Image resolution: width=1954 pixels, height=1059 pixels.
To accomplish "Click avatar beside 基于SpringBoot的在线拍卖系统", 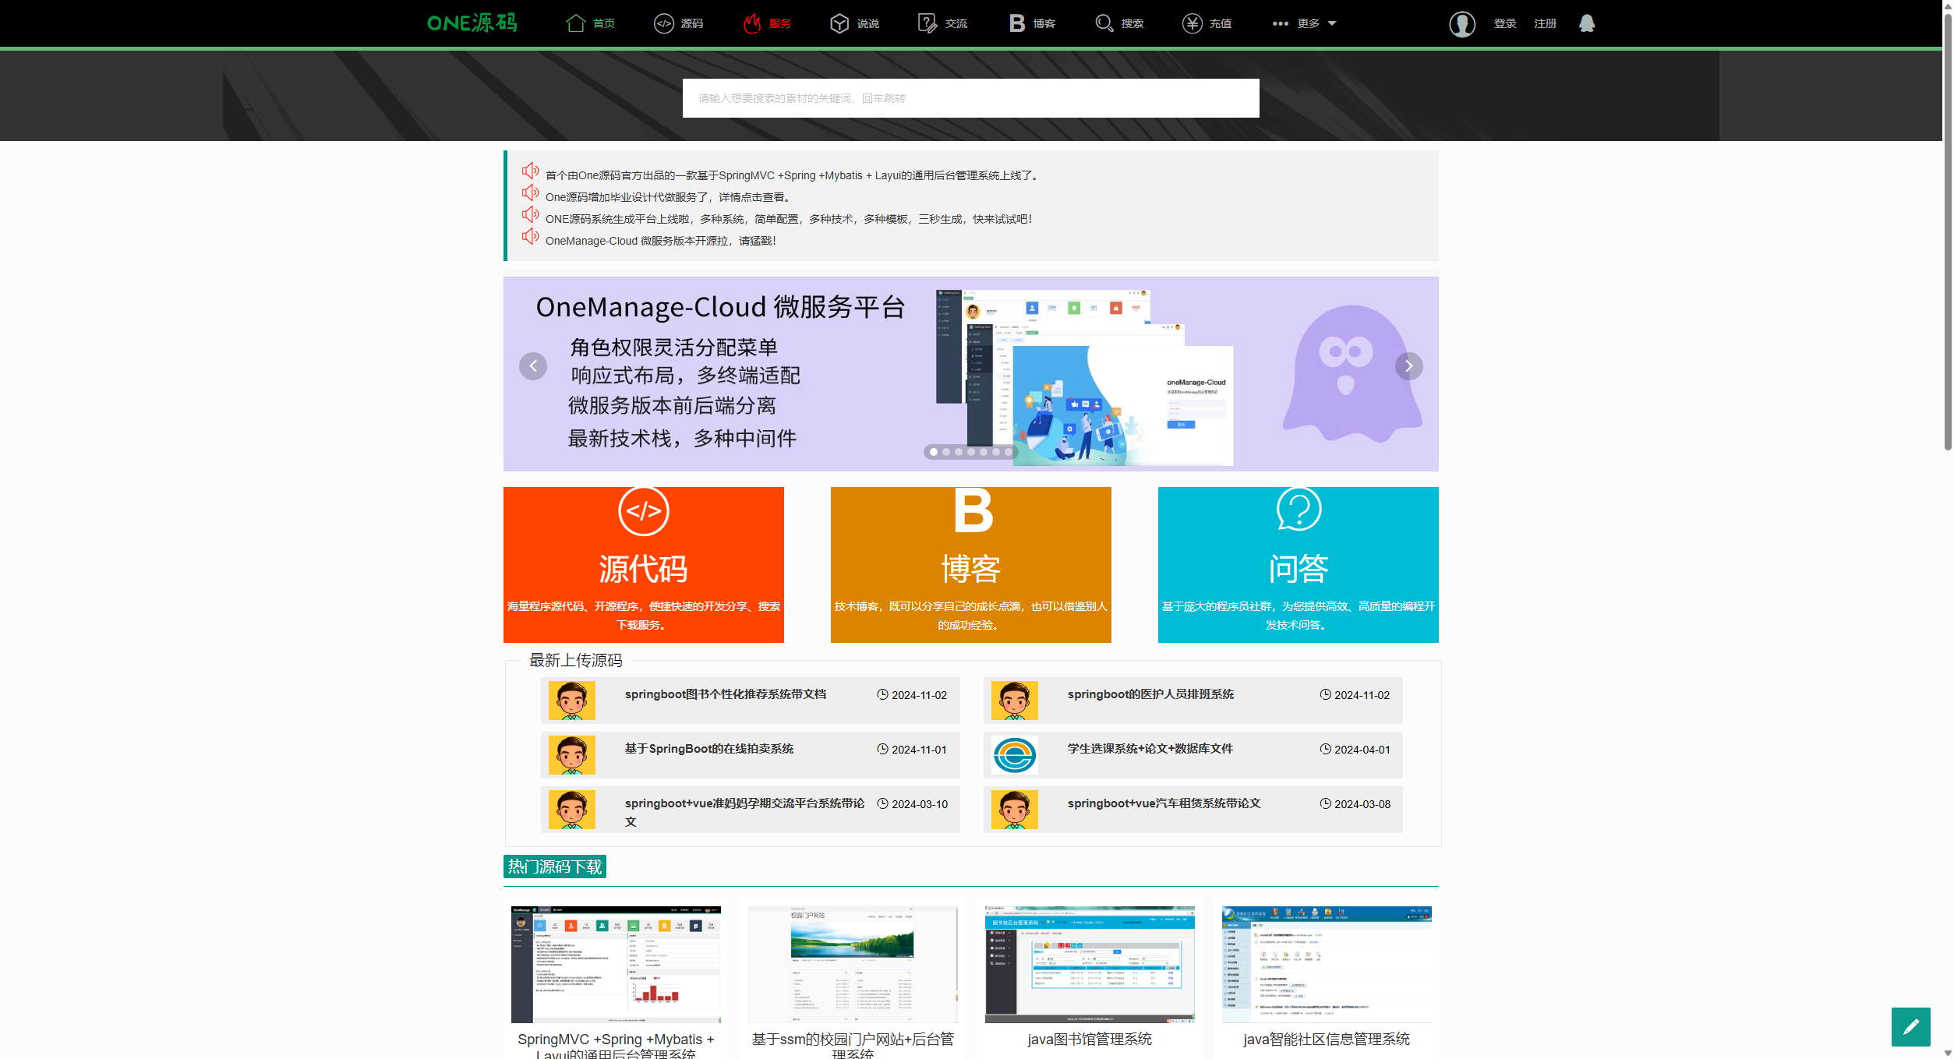I will point(571,755).
